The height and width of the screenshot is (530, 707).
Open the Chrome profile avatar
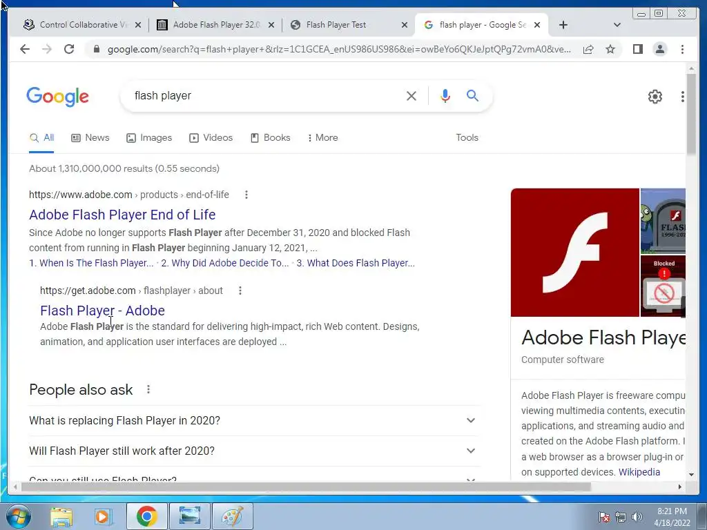pos(659,49)
